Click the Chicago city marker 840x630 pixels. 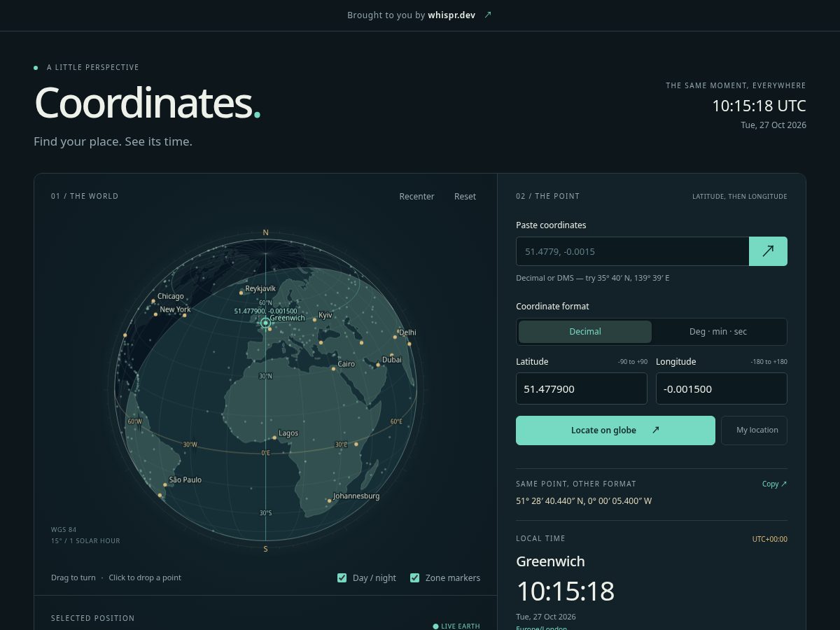pyautogui.click(x=153, y=302)
